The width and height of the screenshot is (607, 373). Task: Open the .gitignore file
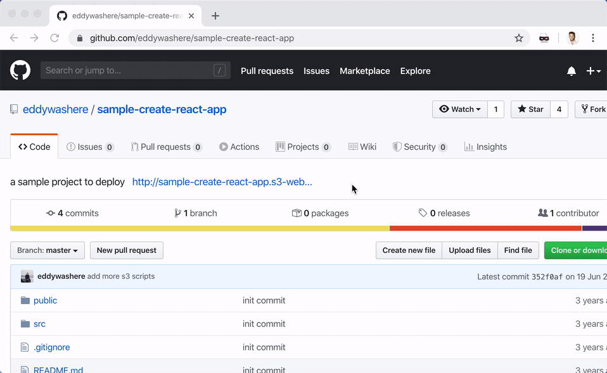coord(52,347)
